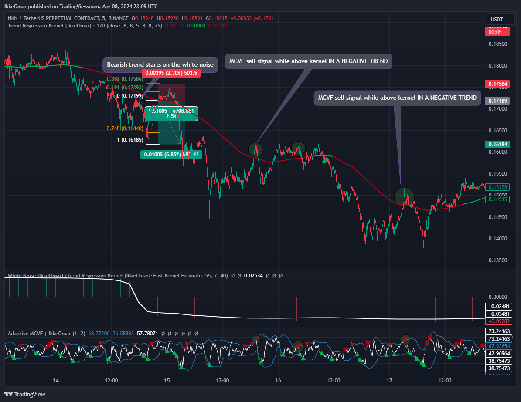Click the date 14 on the time axis

[56, 380]
